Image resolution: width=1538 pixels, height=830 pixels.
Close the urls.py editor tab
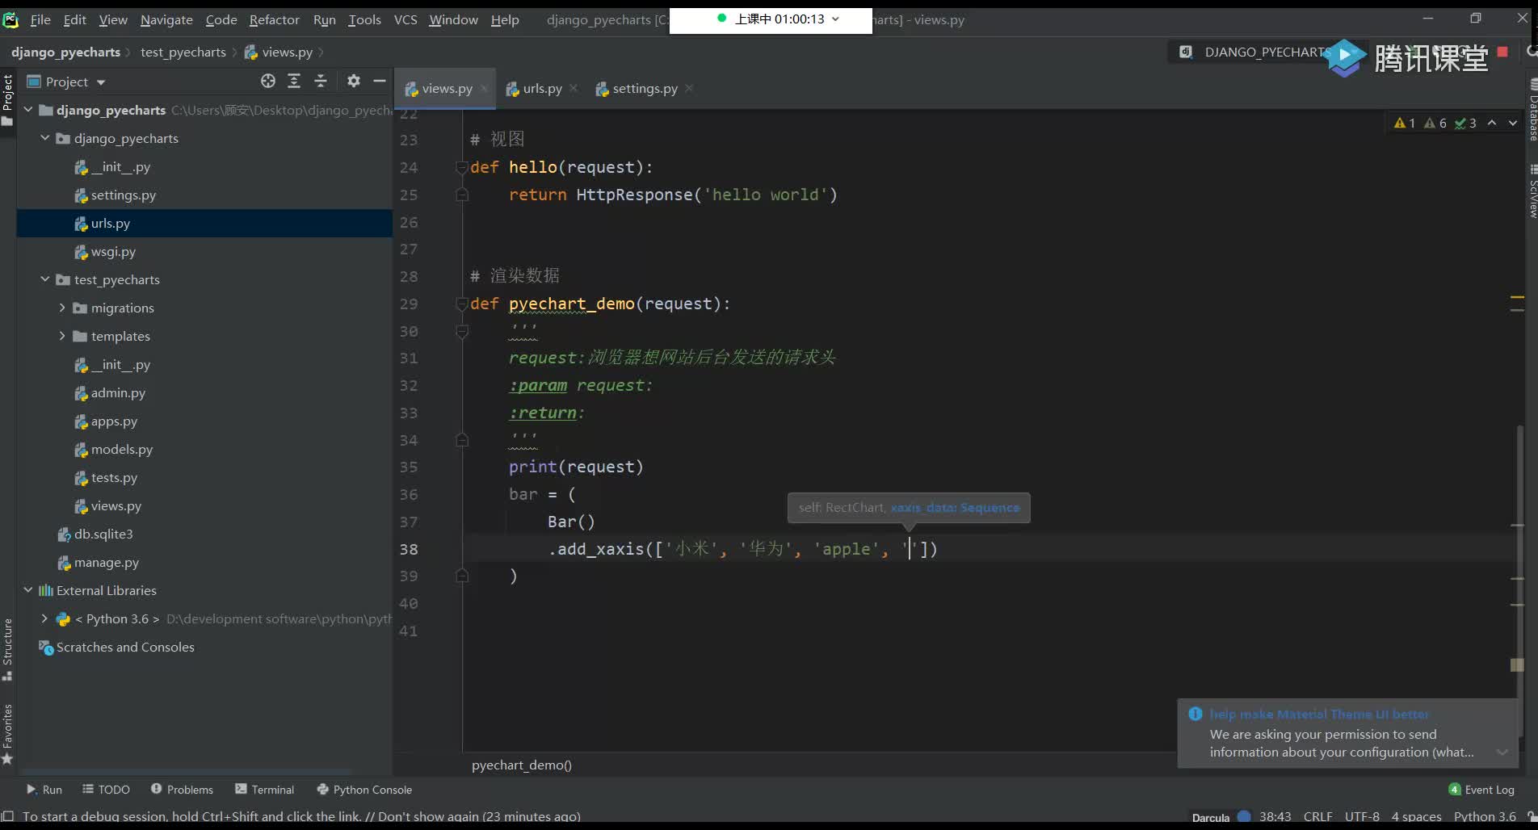574,89
